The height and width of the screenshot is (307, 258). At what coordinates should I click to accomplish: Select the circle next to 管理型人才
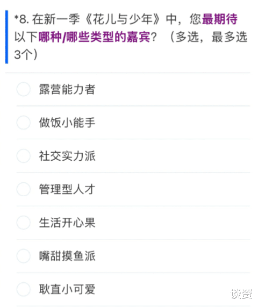point(24,189)
